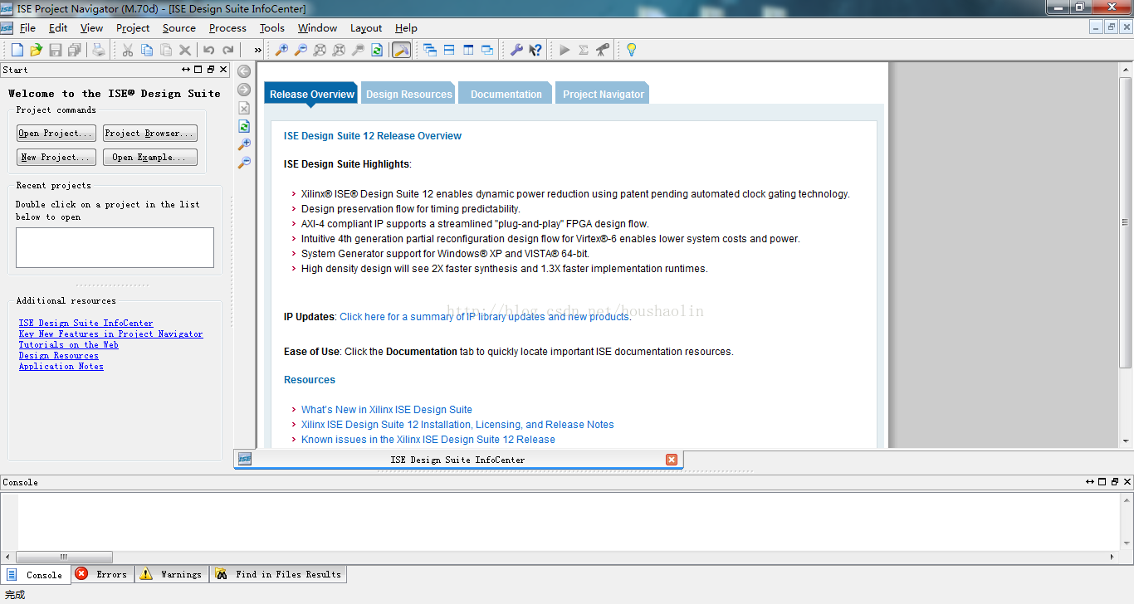Open the Tools menu
1134x604 pixels.
[x=272, y=28]
